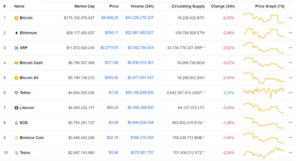This screenshot has width=296, height=161.
Task: Click the EOS logo icon
Action: point(16,123)
